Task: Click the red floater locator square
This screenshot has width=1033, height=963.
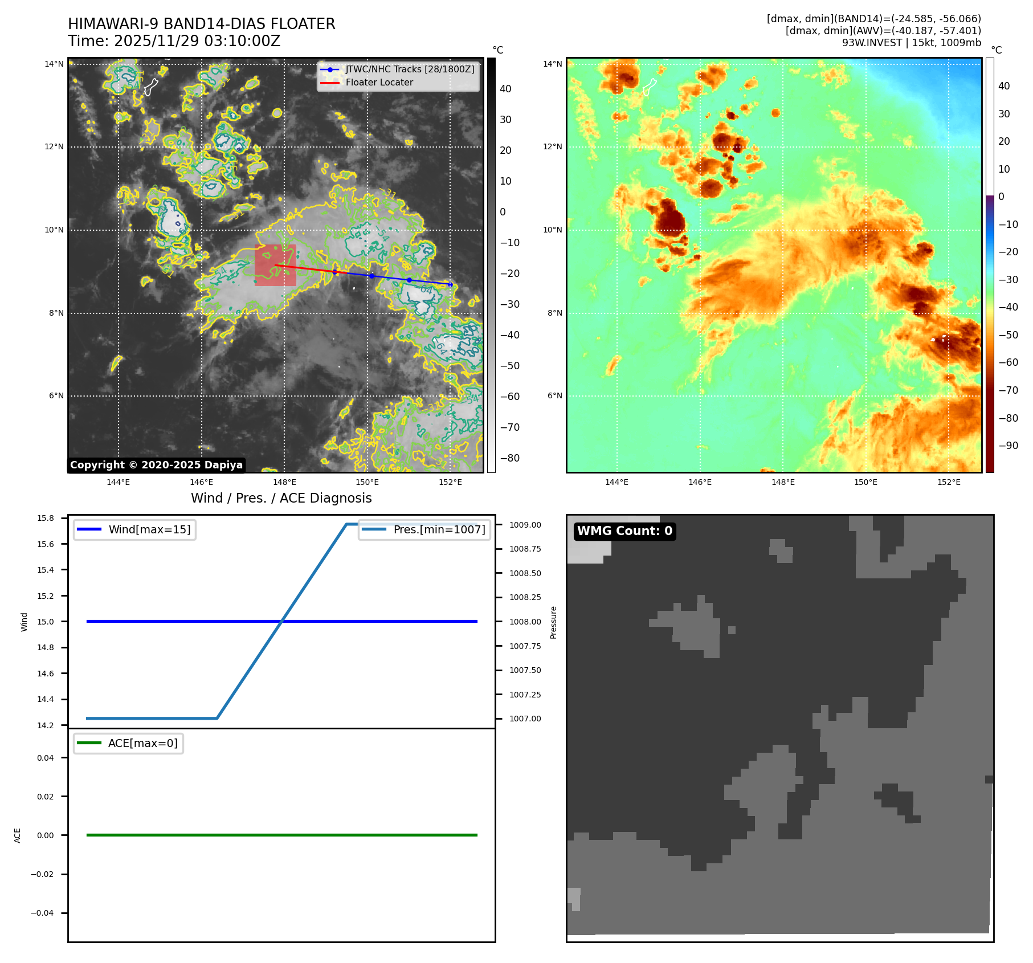Action: 275,265
